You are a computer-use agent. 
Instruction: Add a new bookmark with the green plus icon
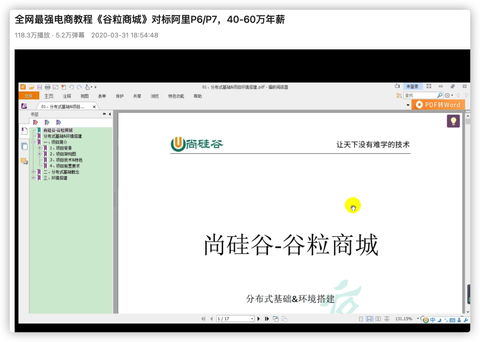(47, 122)
